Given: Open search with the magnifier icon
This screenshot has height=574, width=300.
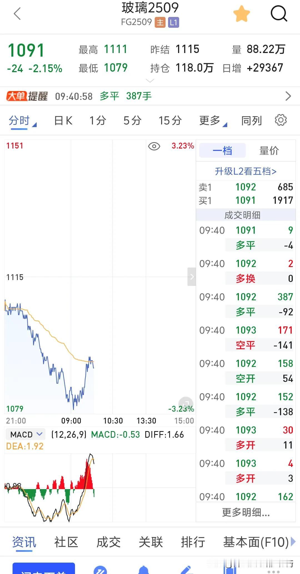Looking at the screenshot, I should [x=279, y=13].
